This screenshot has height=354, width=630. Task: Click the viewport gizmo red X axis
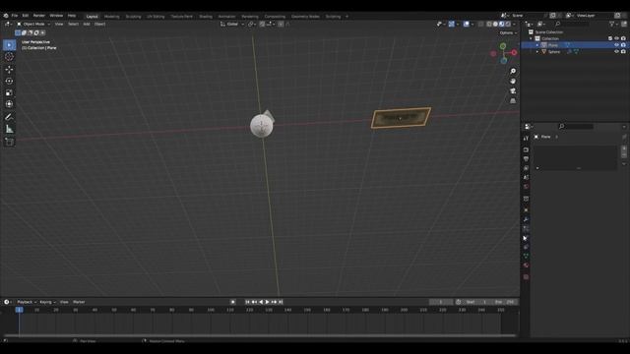click(514, 52)
